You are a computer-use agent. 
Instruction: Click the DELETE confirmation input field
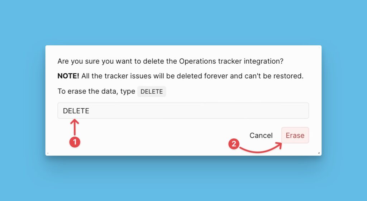(x=183, y=111)
